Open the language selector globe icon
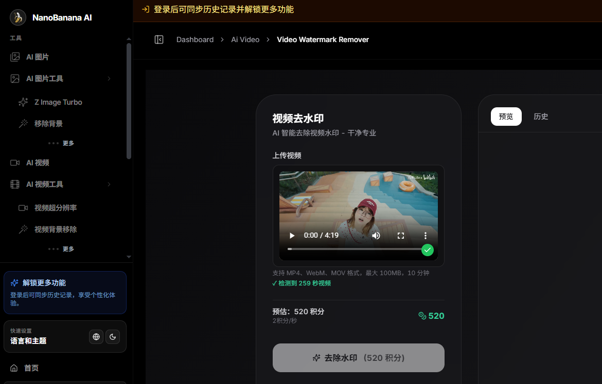Viewport: 602px width, 384px height. pos(96,337)
